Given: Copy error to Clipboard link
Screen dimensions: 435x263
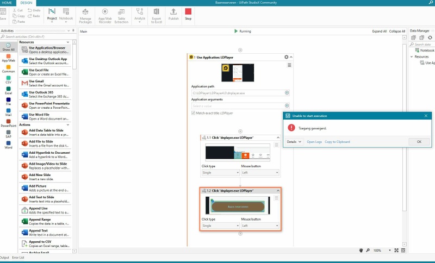Looking at the screenshot, I should click(x=337, y=142).
